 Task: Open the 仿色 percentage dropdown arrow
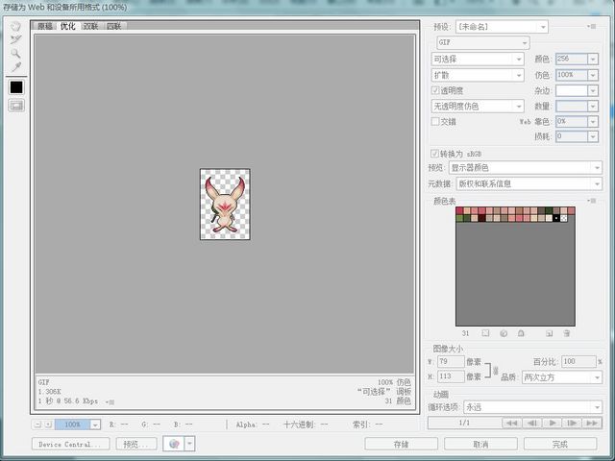(593, 75)
